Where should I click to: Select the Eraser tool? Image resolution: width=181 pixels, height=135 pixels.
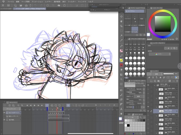click(121, 70)
